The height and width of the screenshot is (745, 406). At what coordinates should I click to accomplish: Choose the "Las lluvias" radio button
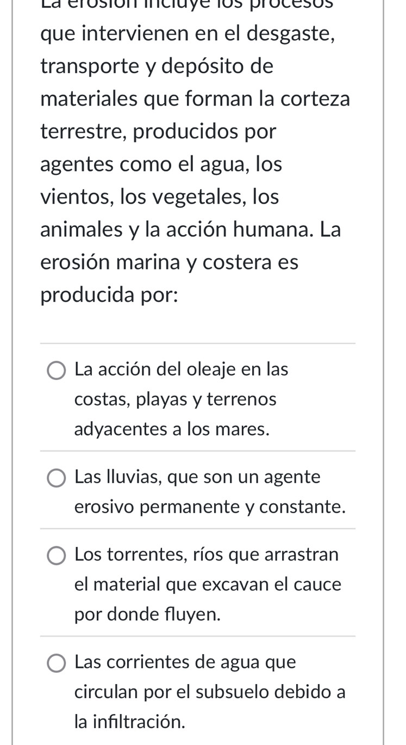pos(57,479)
